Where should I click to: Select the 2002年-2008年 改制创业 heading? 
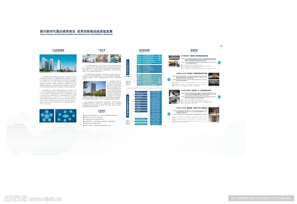(x=196, y=90)
